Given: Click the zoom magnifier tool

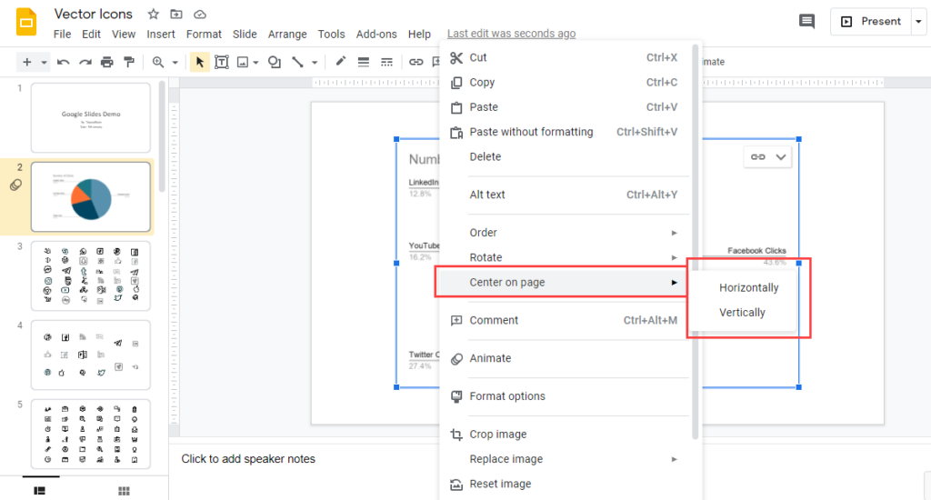Looking at the screenshot, I should pos(158,62).
